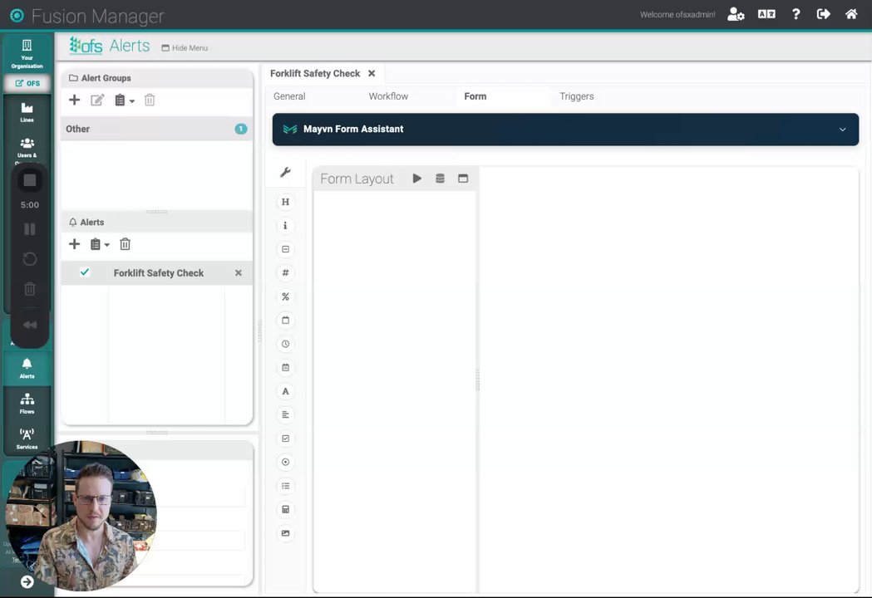This screenshot has height=598, width=872.
Task: Add a new alert group with plus
Action: tap(75, 100)
